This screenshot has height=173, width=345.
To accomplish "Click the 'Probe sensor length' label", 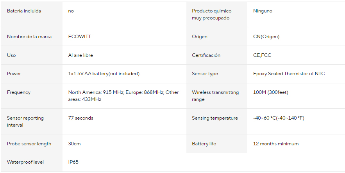I will 29,144.
